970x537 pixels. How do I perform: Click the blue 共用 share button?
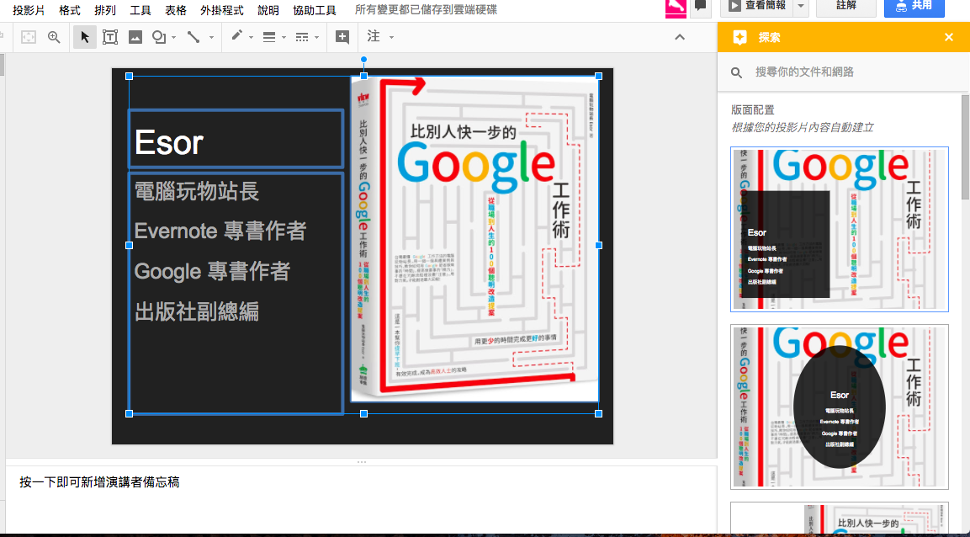click(x=914, y=6)
